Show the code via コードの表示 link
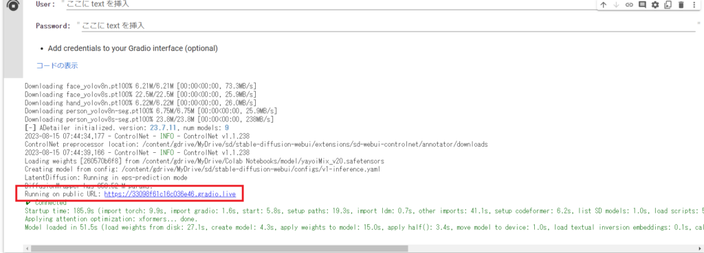704x253 pixels. 57,65
